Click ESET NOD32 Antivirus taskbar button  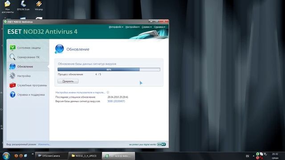(x=118, y=156)
